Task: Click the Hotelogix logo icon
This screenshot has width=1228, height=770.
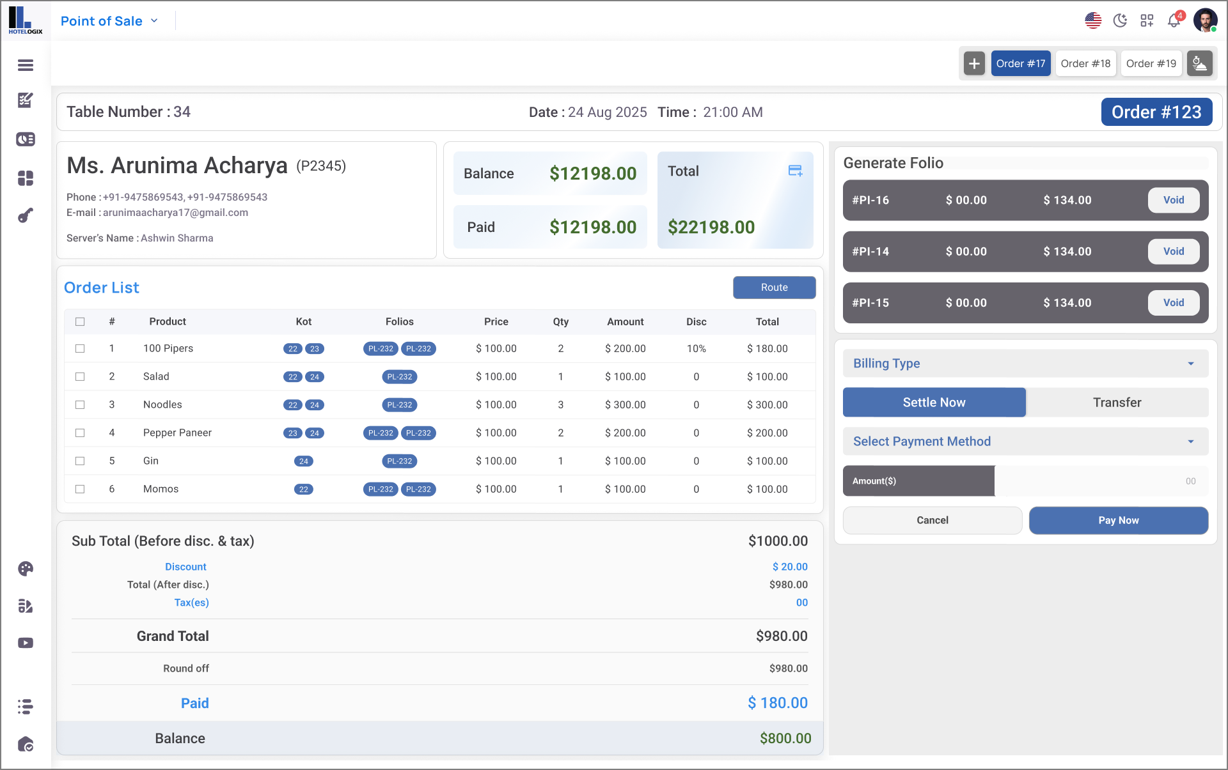Action: pos(26,20)
